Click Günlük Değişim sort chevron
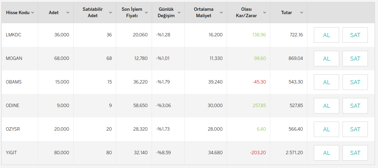 (179, 13)
